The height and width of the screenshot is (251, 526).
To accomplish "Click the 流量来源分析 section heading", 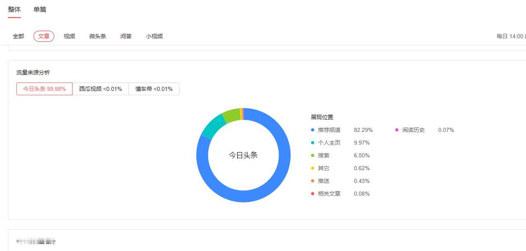I will pyautogui.click(x=33, y=72).
